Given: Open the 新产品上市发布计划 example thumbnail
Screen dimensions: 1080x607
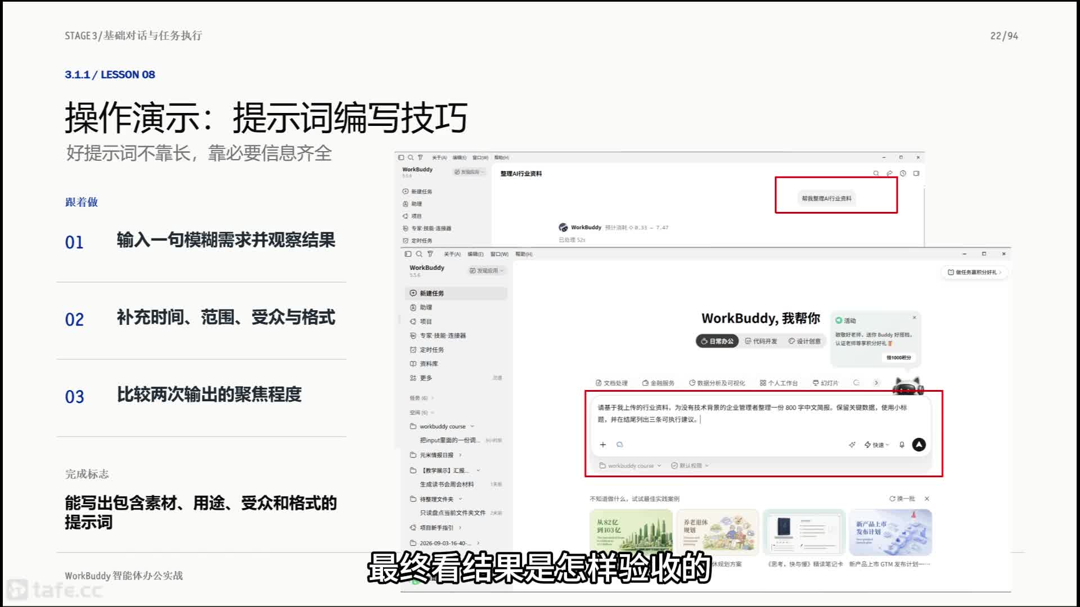Looking at the screenshot, I should tap(890, 533).
